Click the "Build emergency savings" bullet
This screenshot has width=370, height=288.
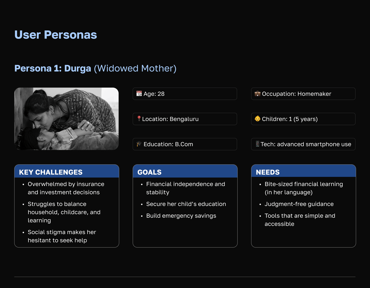(181, 216)
